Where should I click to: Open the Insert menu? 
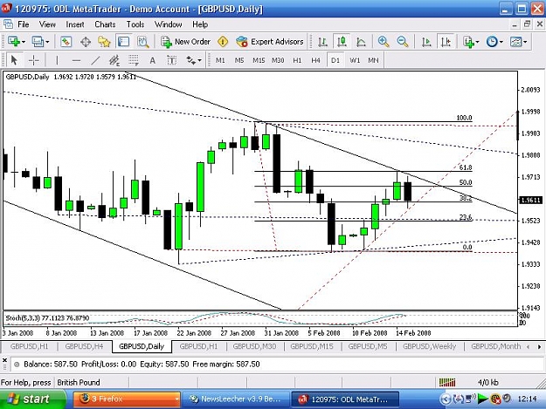click(x=75, y=24)
